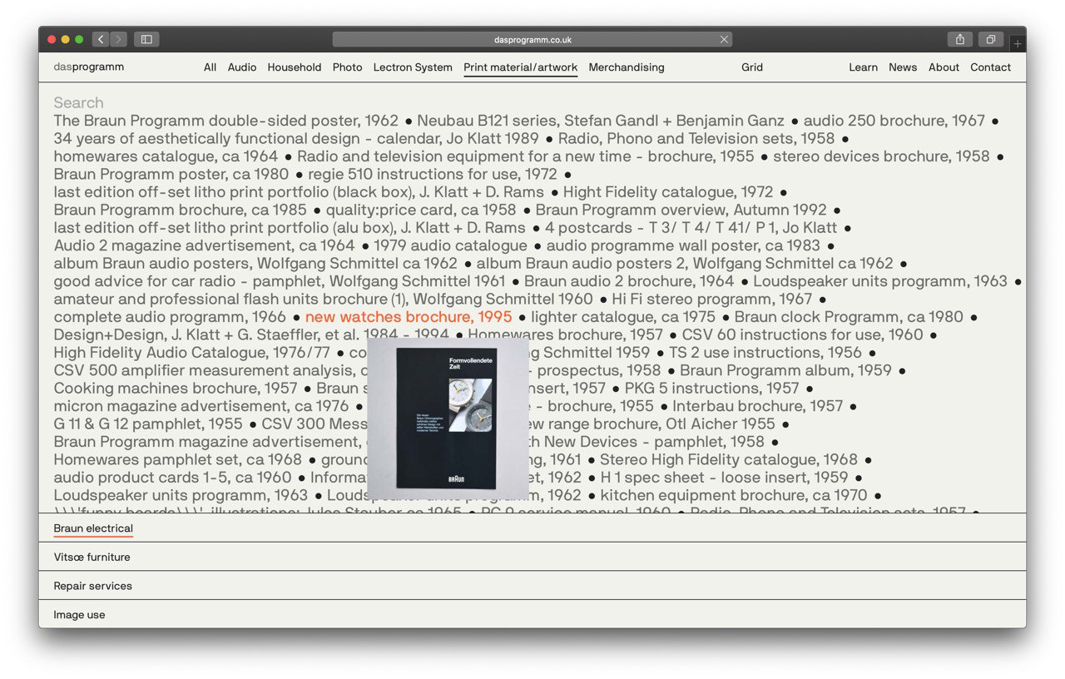This screenshot has height=679, width=1065.
Task: Open micron magazine advertisement, ca 1976
Action: [201, 406]
